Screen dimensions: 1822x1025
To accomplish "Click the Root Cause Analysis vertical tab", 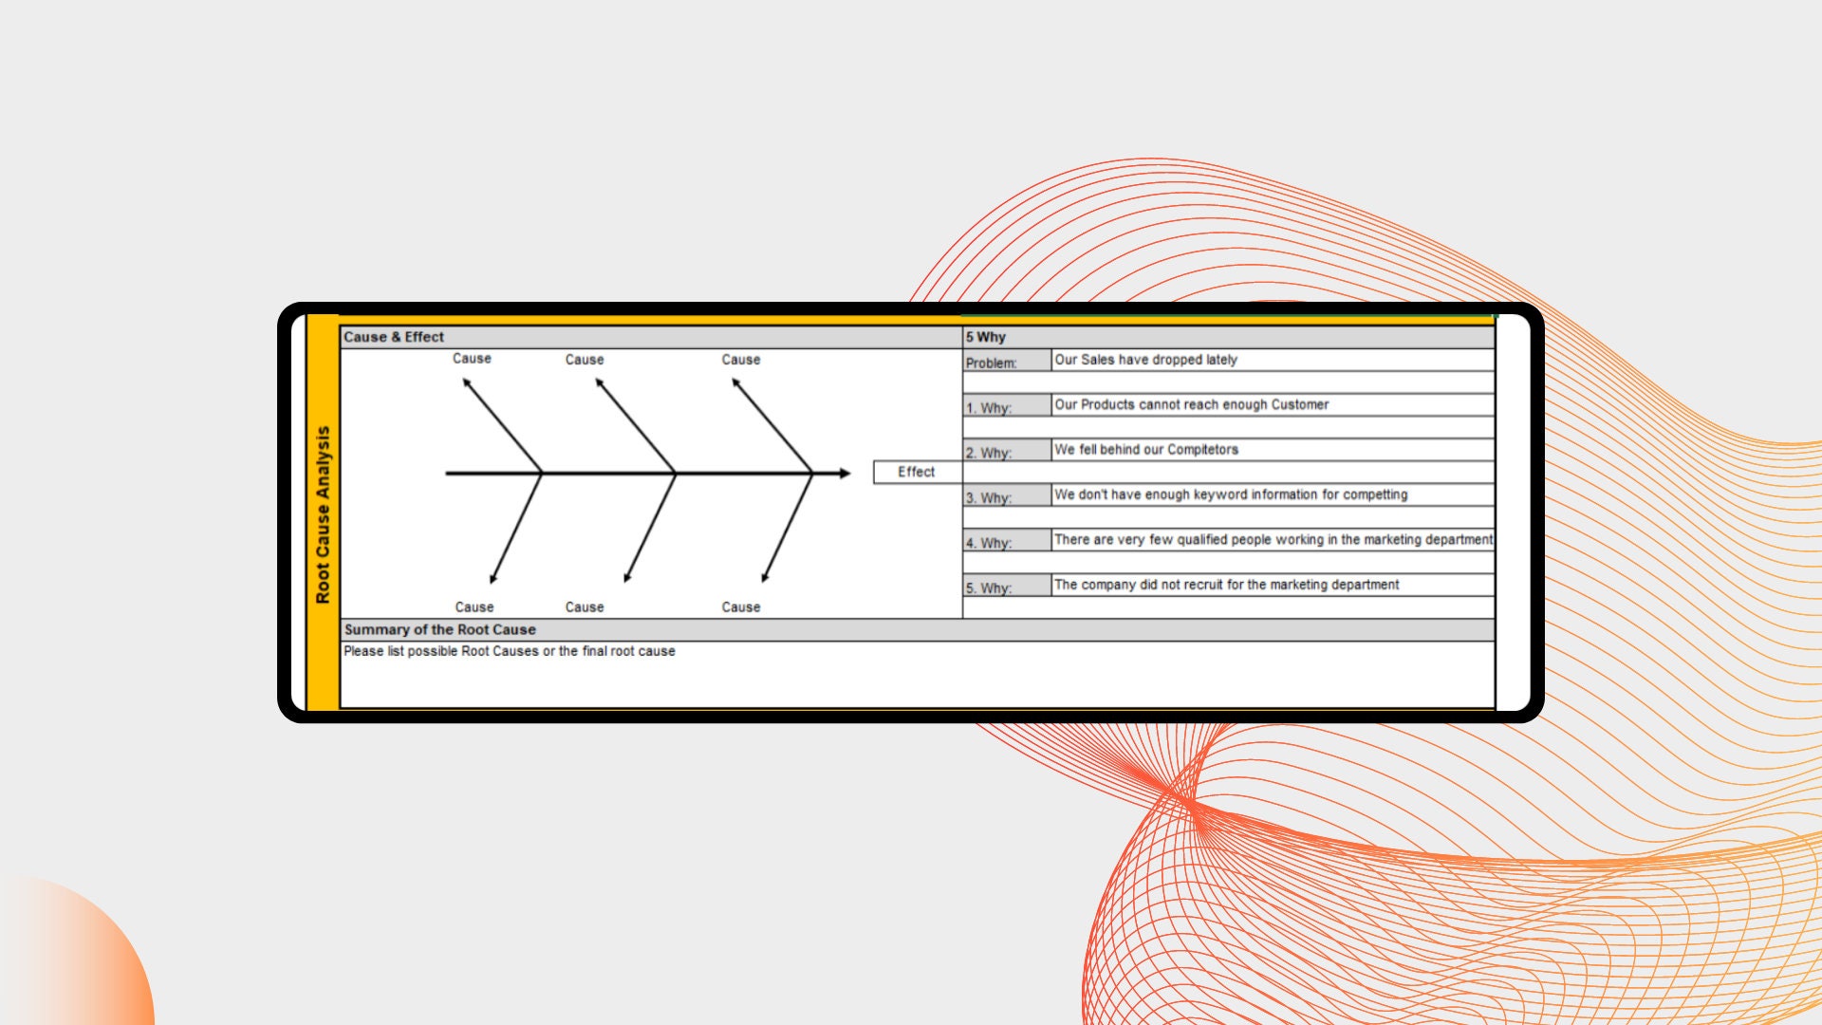I will point(324,511).
